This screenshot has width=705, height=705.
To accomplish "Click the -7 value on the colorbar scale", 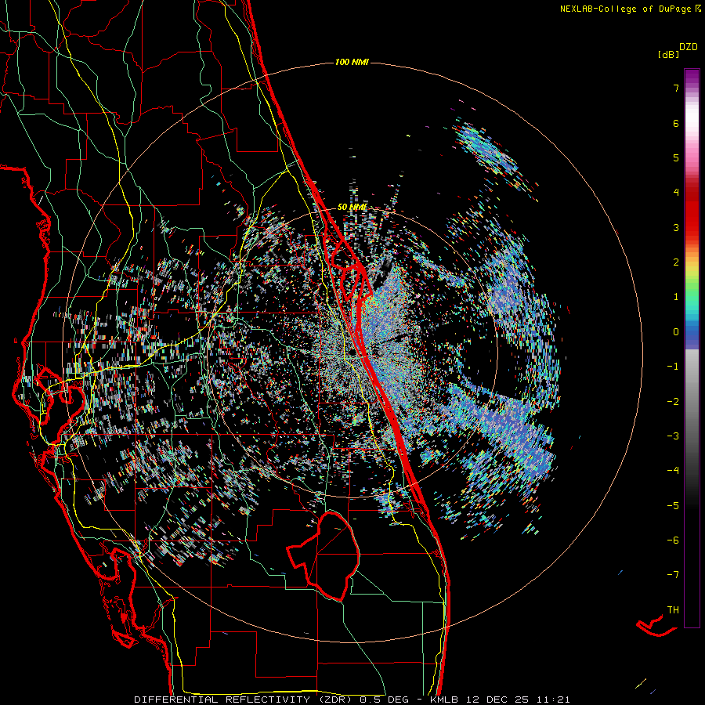I will point(673,576).
